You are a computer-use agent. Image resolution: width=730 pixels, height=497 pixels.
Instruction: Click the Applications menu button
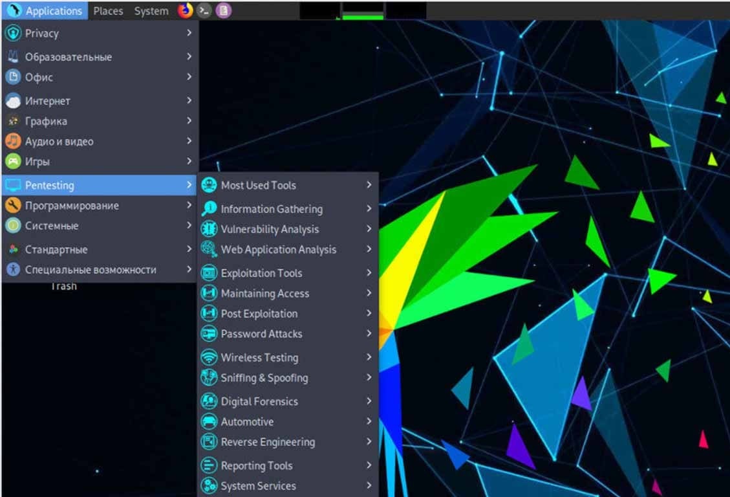tap(45, 11)
